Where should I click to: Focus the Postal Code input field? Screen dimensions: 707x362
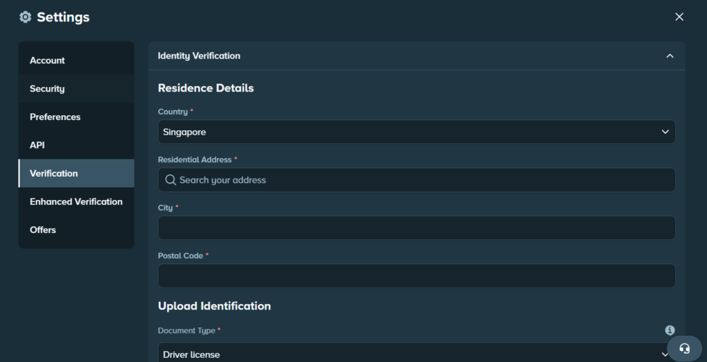tap(416, 276)
